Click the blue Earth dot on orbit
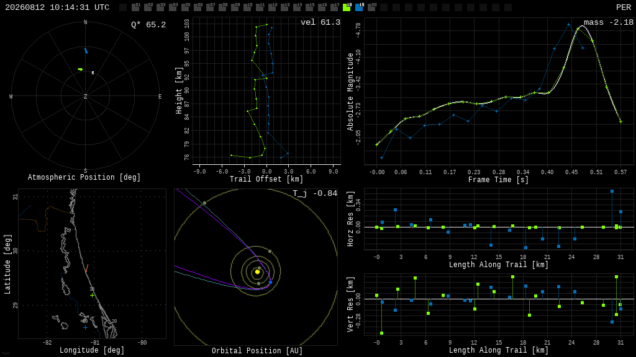Screen dimensions: 636x357 click(x=271, y=282)
